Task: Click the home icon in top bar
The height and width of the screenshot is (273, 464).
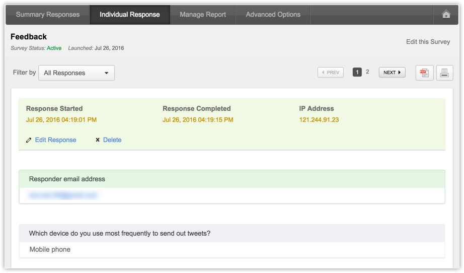Action: (x=446, y=15)
